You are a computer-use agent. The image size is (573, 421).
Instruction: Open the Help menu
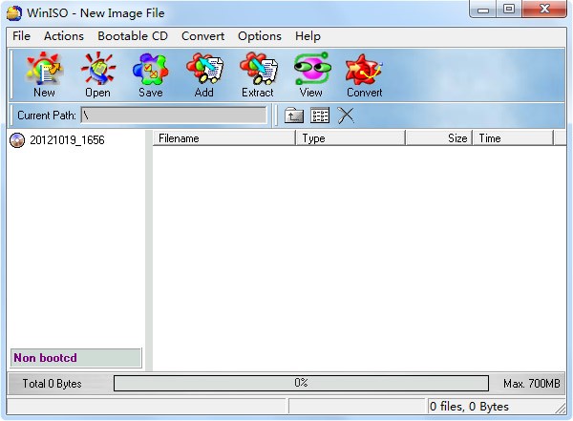coord(308,36)
